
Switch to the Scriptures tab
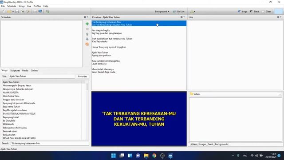15,71
